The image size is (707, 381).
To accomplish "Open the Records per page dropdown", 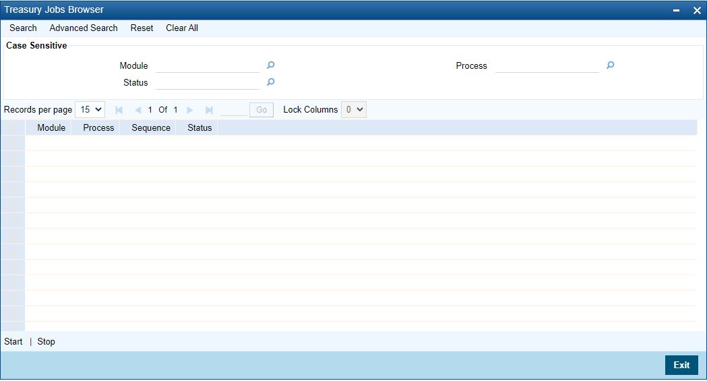I will (x=90, y=109).
